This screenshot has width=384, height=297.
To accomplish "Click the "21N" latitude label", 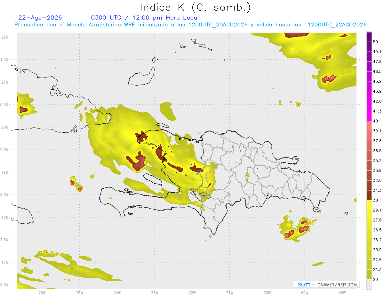I will 5,82.
